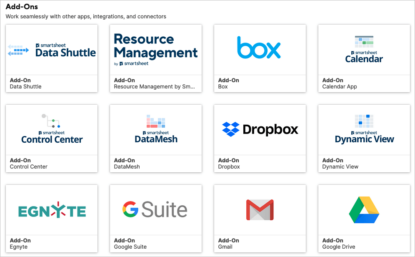
Task: Open the Dropbox logo
Action: pyautogui.click(x=260, y=129)
